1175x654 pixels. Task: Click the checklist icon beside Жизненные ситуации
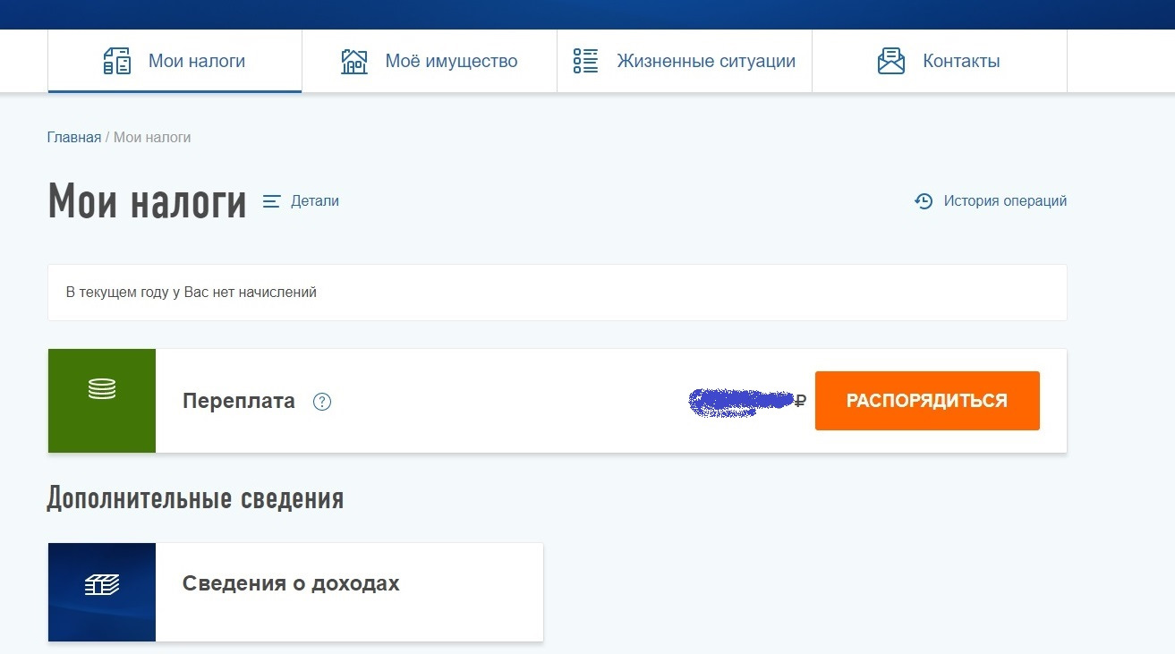[x=586, y=61]
